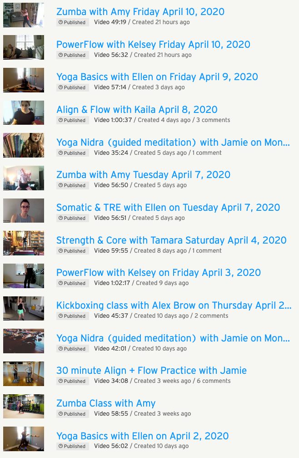Open Yoga Basics with Ellen April 9
Image resolution: width=299 pixels, height=458 pixels.
(157, 77)
